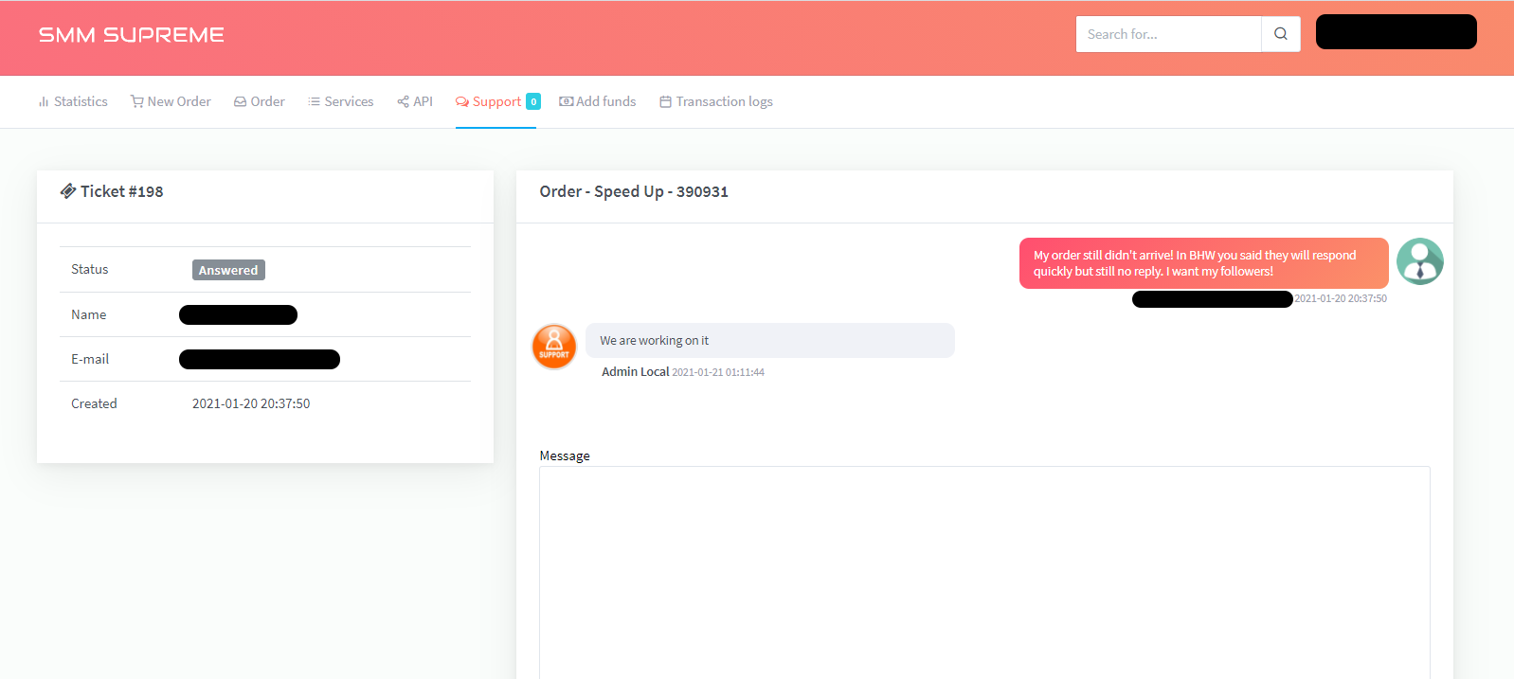Click the Order inbox tray icon
Viewport: 1514px width, 679px height.
point(240,101)
